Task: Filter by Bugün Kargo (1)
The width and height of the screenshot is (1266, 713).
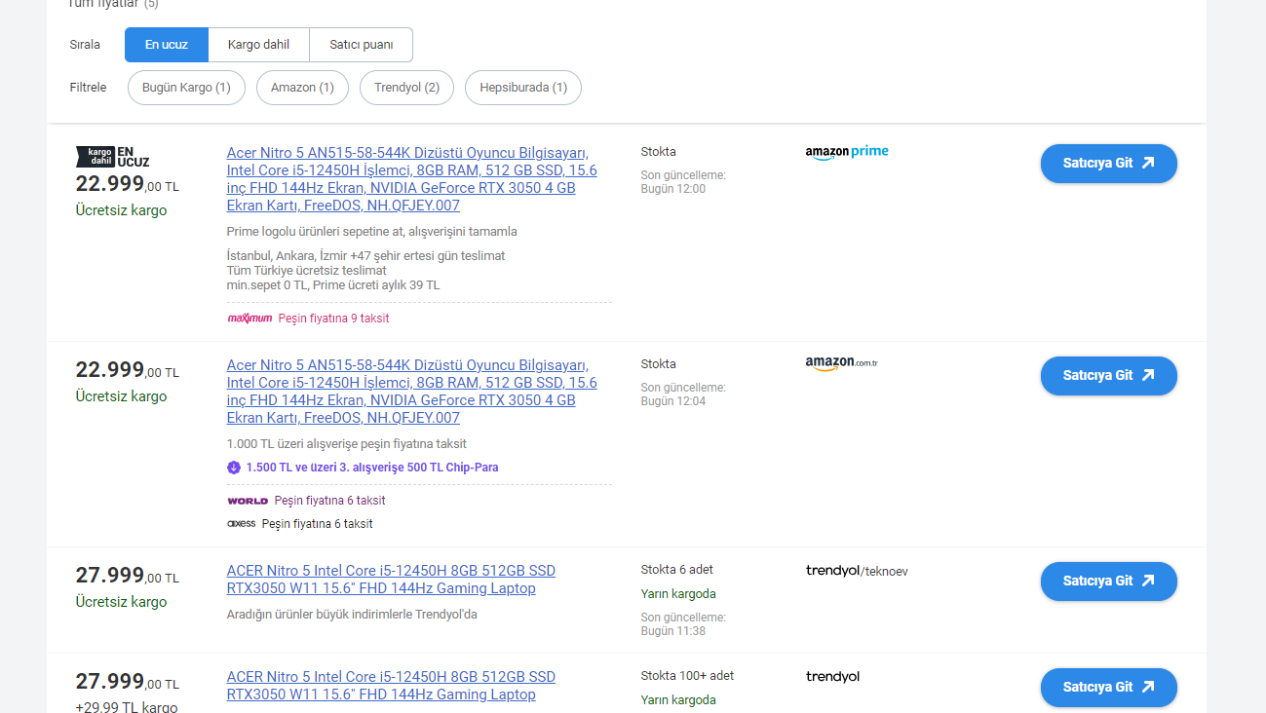Action: pyautogui.click(x=186, y=88)
